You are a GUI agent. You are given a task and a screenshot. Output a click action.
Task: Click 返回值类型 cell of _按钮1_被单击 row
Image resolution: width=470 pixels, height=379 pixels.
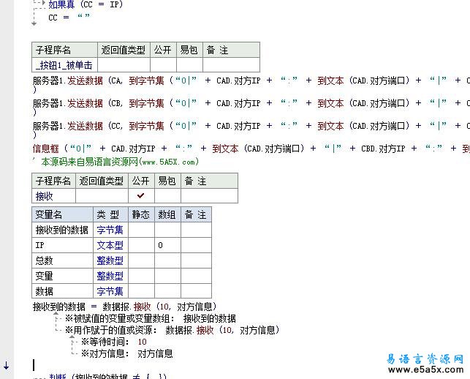(124, 65)
